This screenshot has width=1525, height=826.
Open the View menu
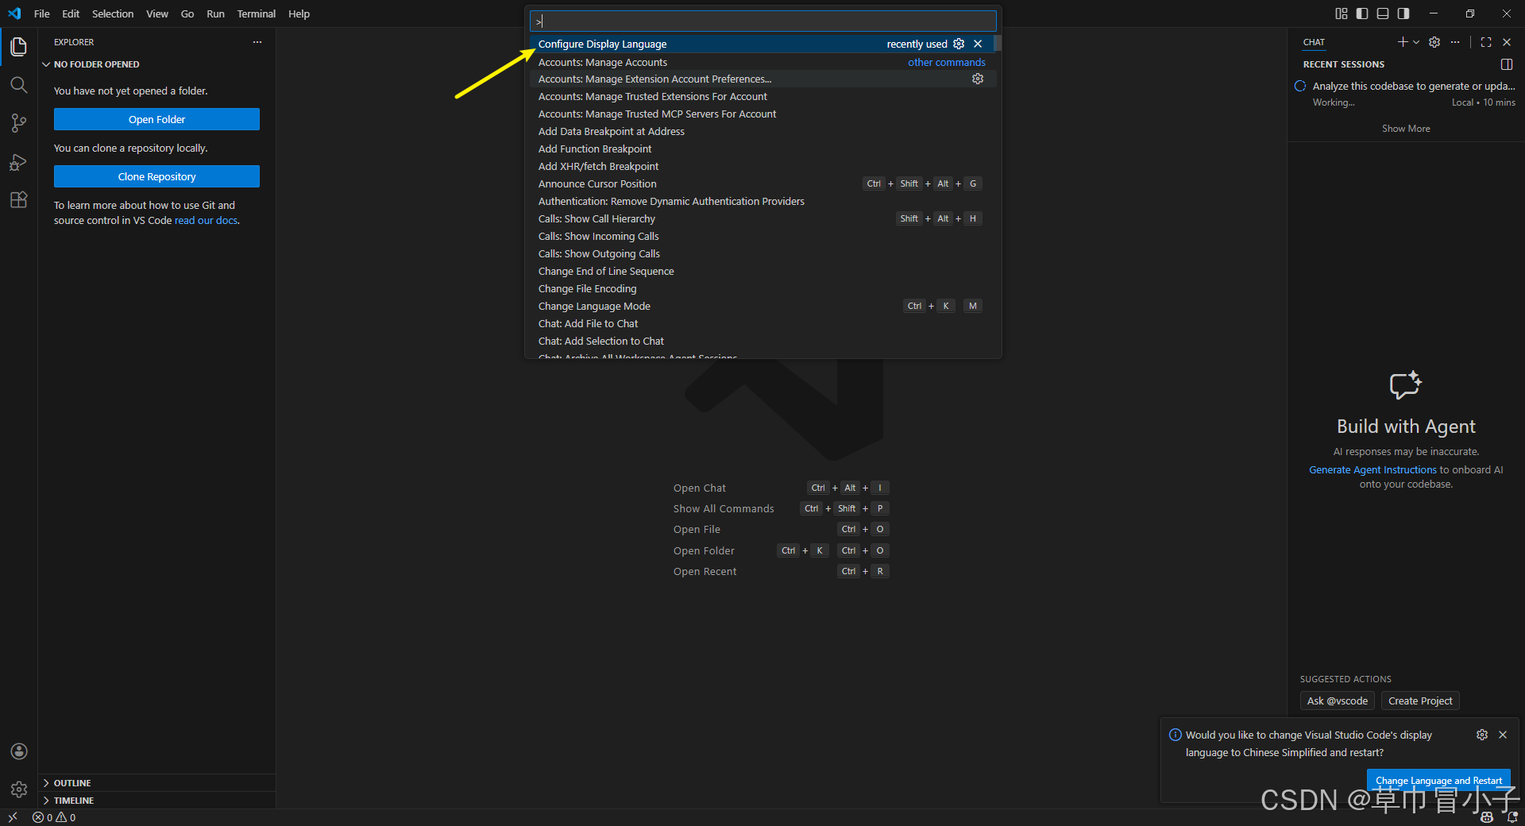point(157,14)
